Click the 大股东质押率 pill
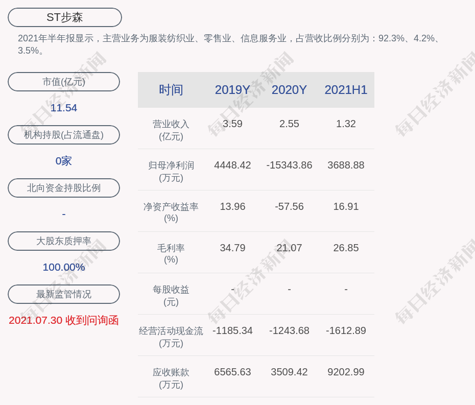The image size is (475, 405). 64,241
